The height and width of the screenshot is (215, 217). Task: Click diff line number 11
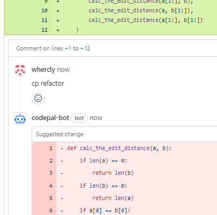click(x=44, y=20)
